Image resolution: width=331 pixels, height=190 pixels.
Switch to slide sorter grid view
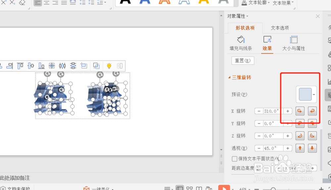pyautogui.click(x=190, y=188)
